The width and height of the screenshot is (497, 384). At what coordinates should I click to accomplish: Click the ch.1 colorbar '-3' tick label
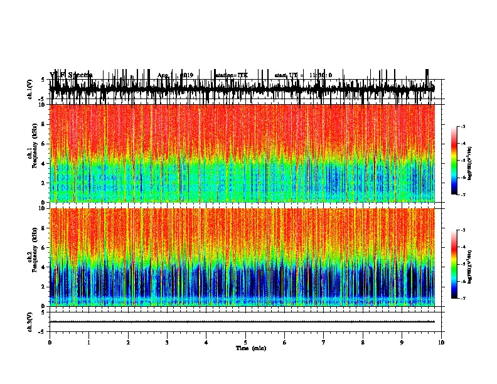click(x=462, y=126)
